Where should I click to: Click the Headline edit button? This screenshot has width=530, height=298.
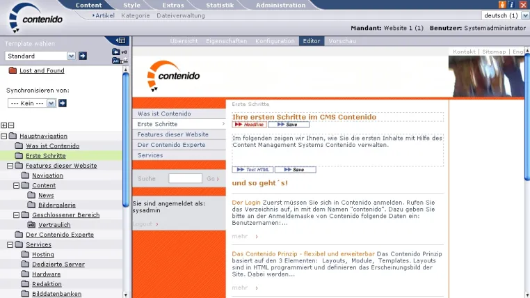[x=250, y=125]
